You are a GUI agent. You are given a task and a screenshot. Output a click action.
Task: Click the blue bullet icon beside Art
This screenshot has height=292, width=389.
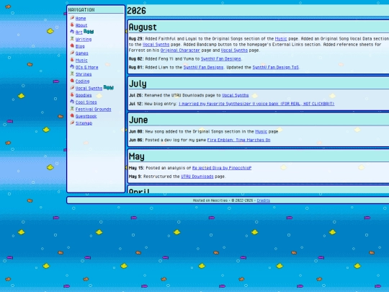click(72, 32)
